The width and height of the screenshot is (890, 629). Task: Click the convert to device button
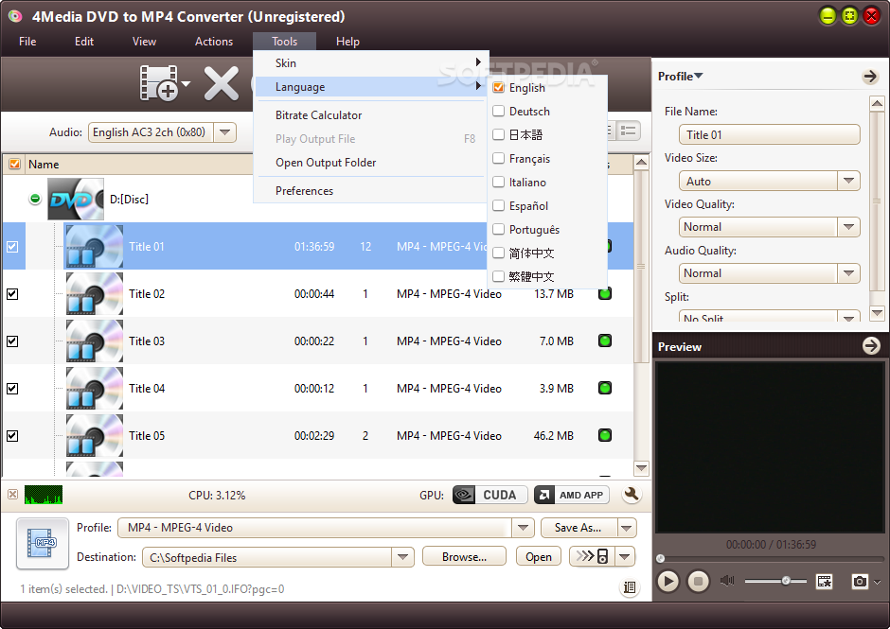coord(592,556)
